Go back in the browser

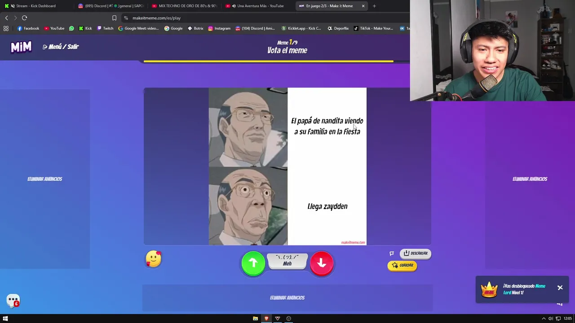tap(6, 18)
